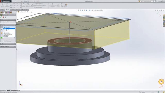The image size is (165, 93).
Task: Click the Trim Entities tool
Action: point(24,5)
